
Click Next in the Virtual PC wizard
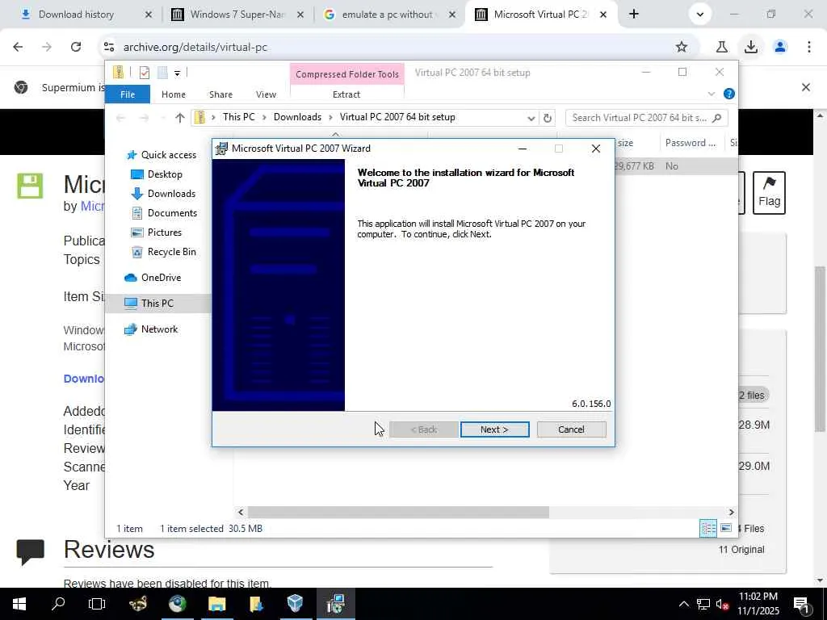[494, 429]
